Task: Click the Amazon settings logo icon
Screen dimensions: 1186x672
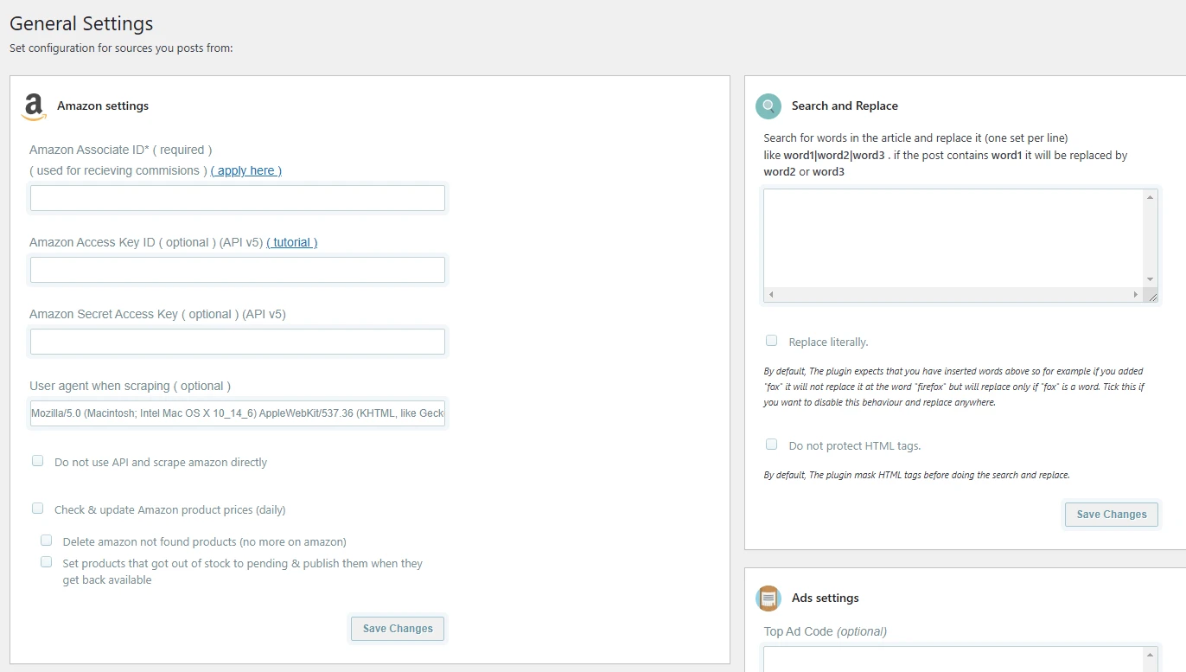Action: click(x=33, y=107)
